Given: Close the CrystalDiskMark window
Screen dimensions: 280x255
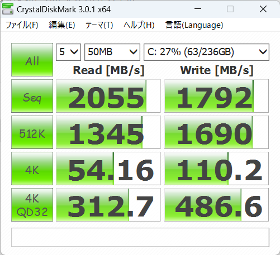Looking at the screenshot, I should (263, 9).
